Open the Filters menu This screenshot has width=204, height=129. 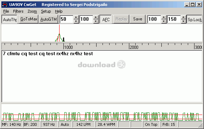18,11
